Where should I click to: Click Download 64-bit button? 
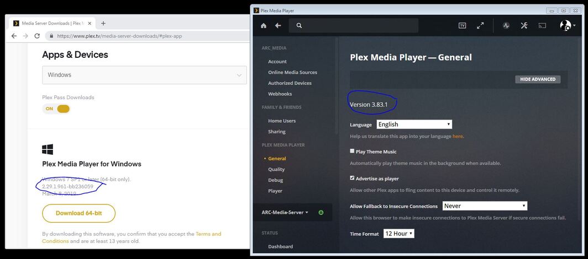[78, 213]
